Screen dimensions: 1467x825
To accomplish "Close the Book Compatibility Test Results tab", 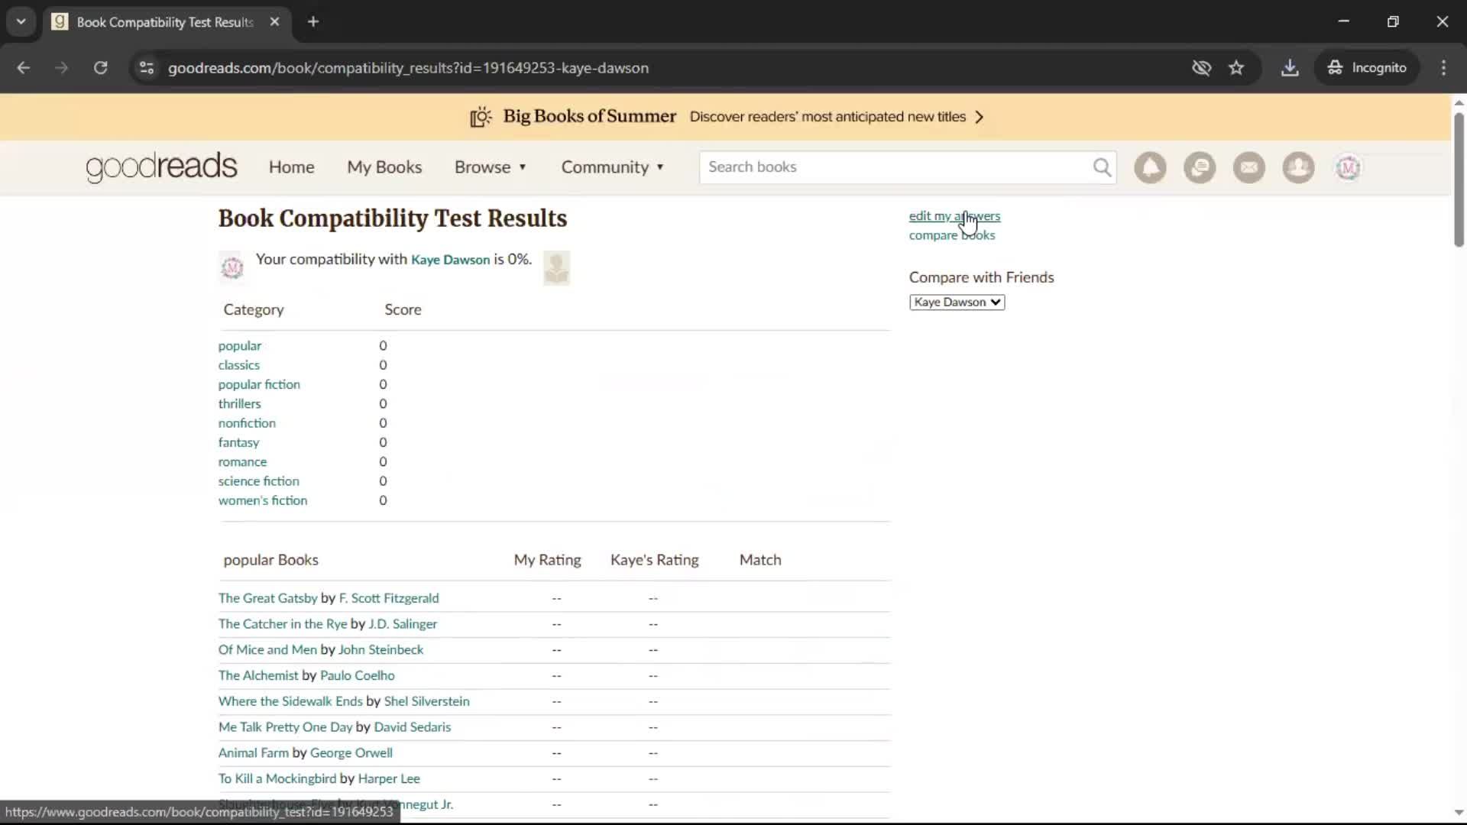I will click(x=274, y=22).
